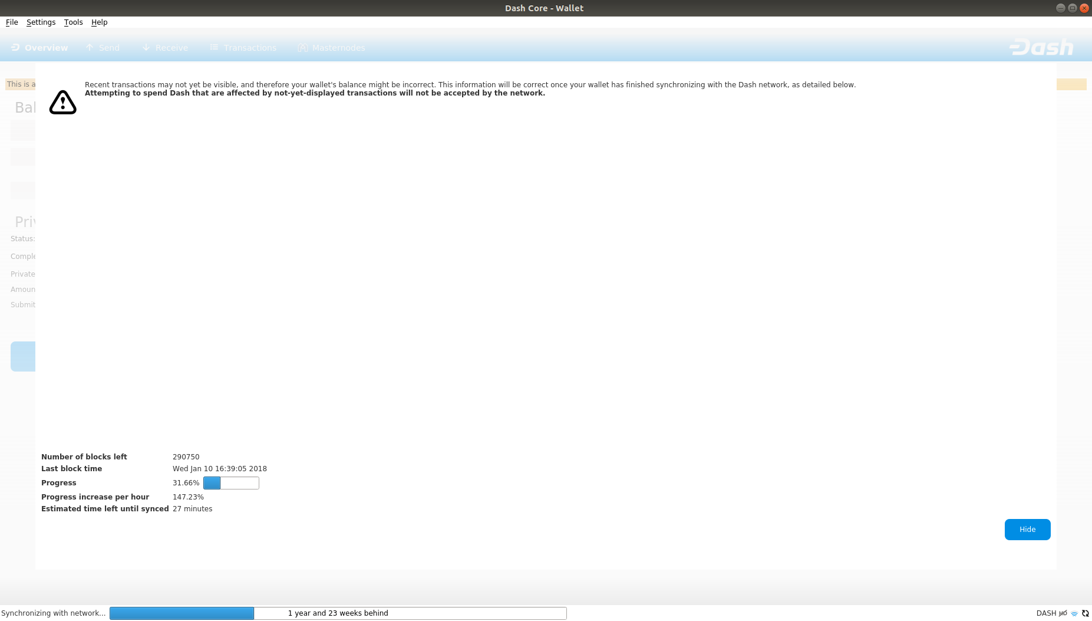Click 'Synchronizing with network...' status text
This screenshot has width=1092, height=621.
54,613
